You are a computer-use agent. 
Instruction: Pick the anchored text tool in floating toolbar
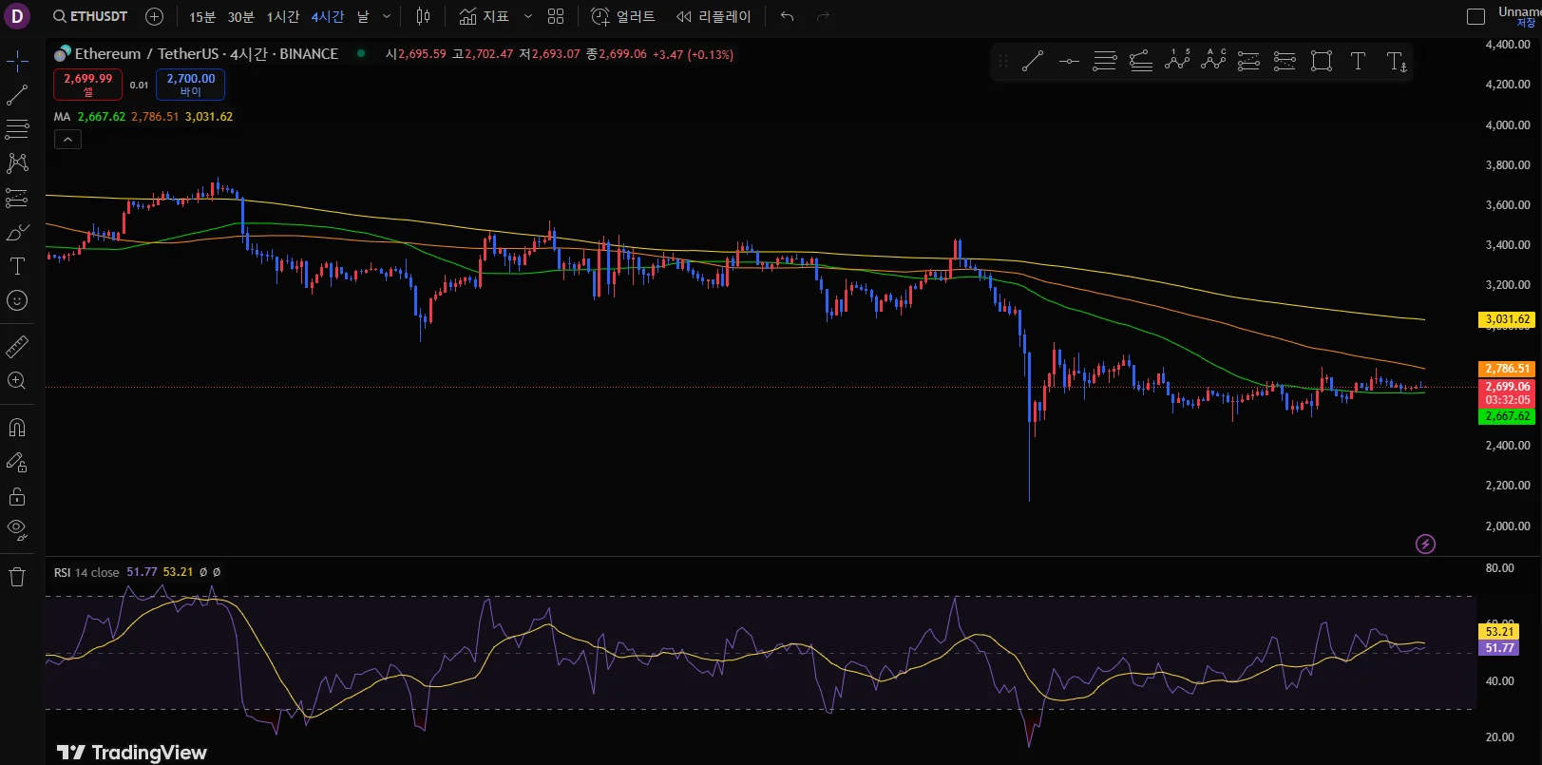click(x=1396, y=62)
